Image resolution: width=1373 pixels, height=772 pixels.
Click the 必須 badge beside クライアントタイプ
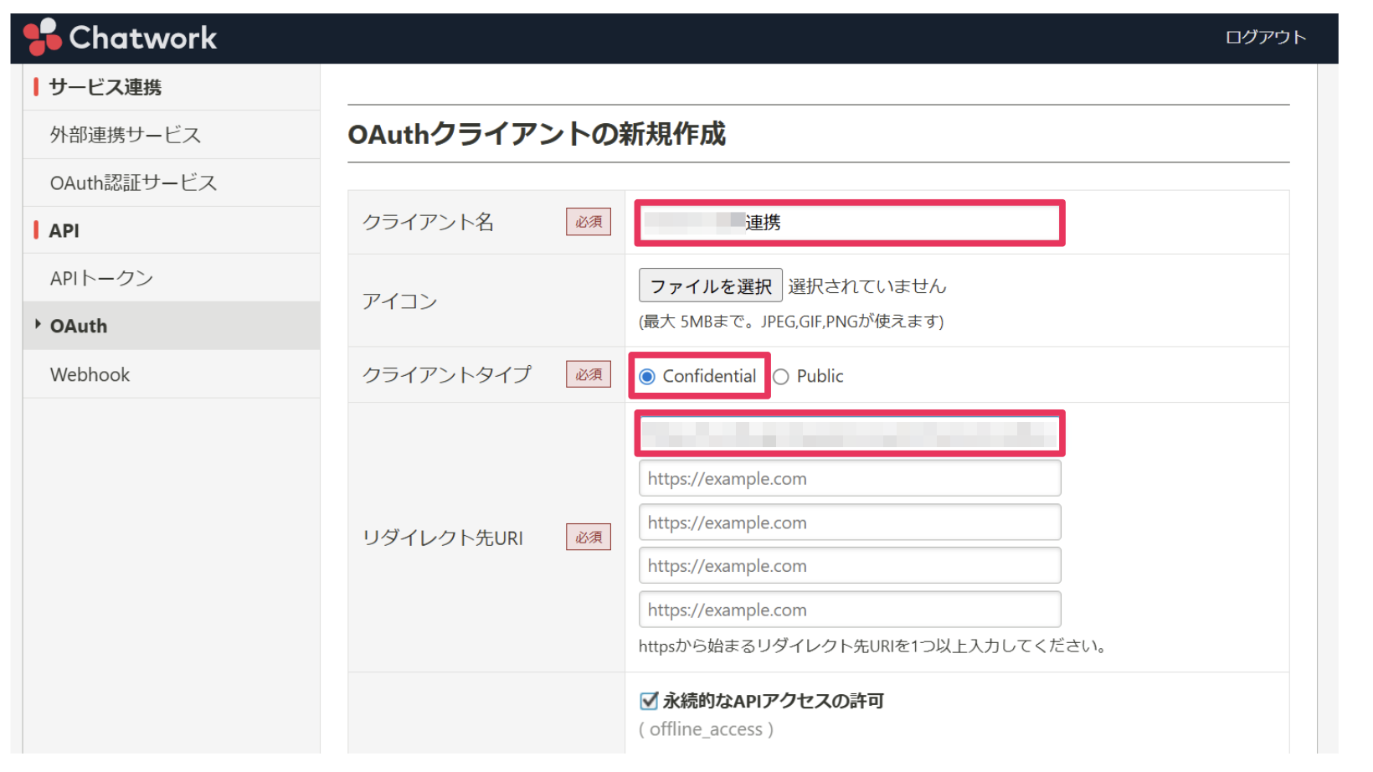(x=589, y=374)
